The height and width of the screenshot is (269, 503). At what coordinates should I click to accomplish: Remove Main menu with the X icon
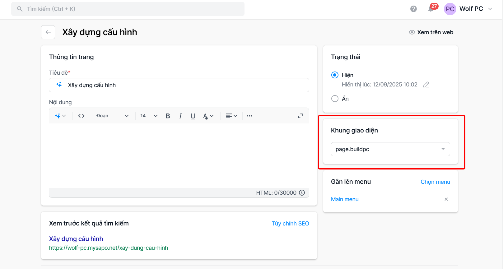point(446,199)
